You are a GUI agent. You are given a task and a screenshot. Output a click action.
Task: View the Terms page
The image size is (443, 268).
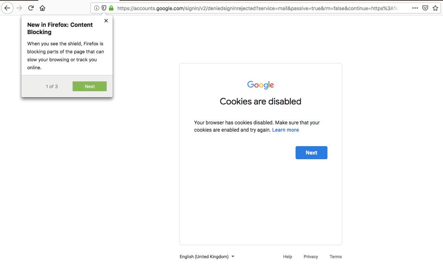click(335, 256)
